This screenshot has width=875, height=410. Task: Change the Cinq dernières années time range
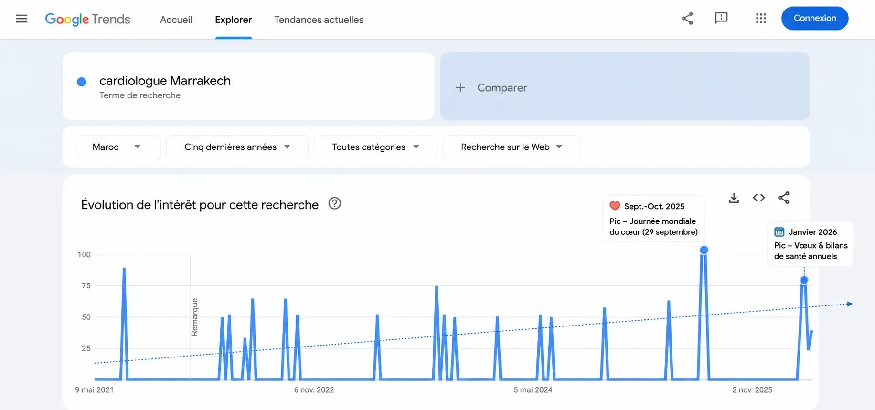pos(237,147)
